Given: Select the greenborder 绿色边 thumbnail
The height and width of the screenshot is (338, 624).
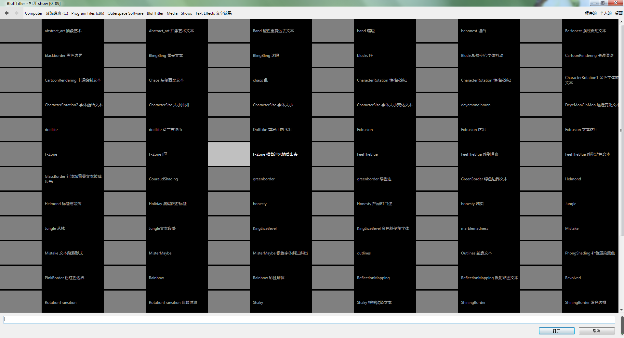Looking at the screenshot, I should pyautogui.click(x=333, y=179).
